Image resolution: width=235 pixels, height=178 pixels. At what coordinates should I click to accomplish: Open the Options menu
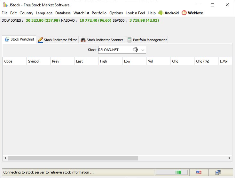[116, 13]
